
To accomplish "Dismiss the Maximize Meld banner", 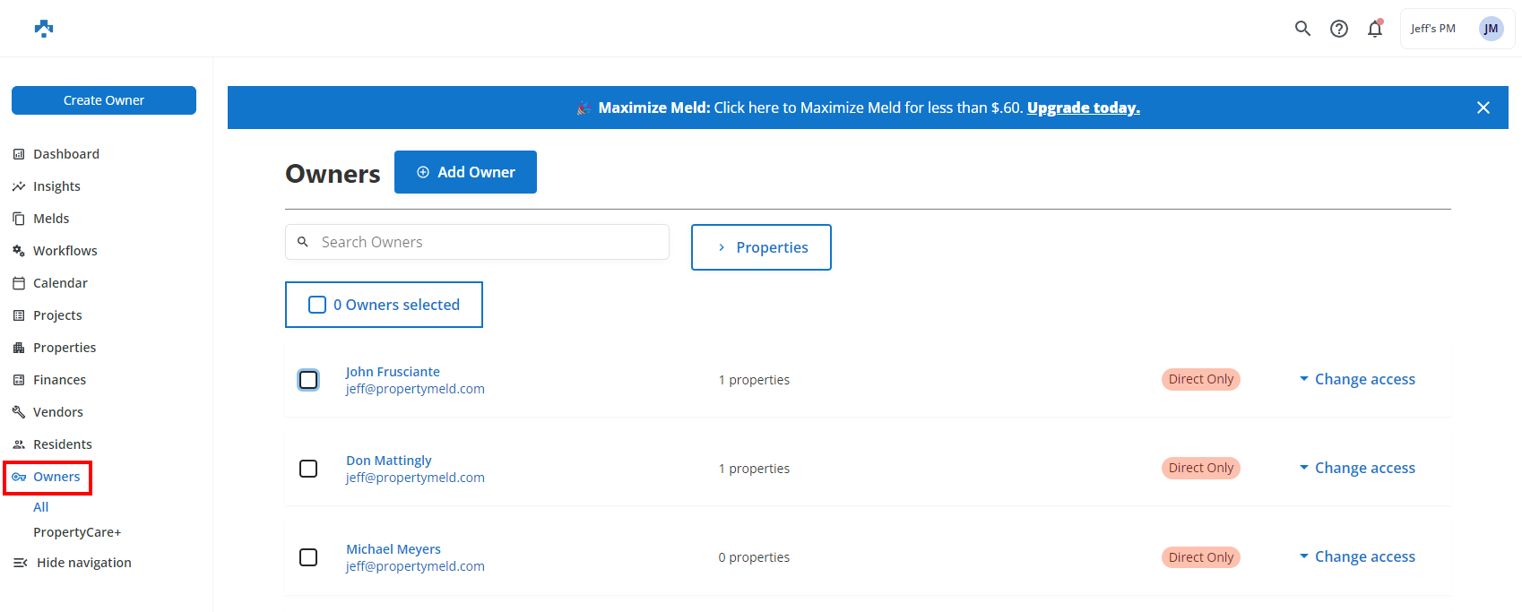I will [x=1483, y=108].
